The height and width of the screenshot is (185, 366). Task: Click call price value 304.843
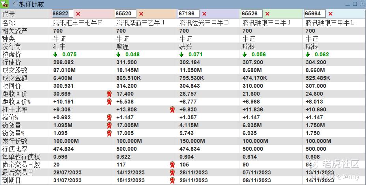click(x=190, y=86)
